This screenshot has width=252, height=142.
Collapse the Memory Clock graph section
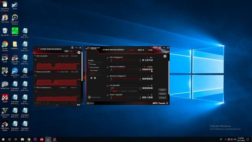[x=35, y=72]
